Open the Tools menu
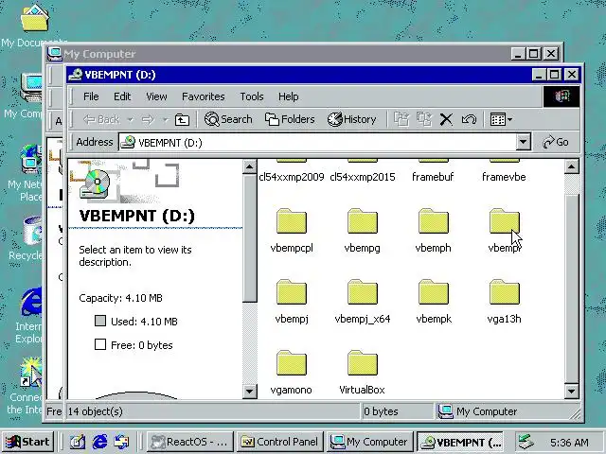The height and width of the screenshot is (454, 606). (252, 96)
